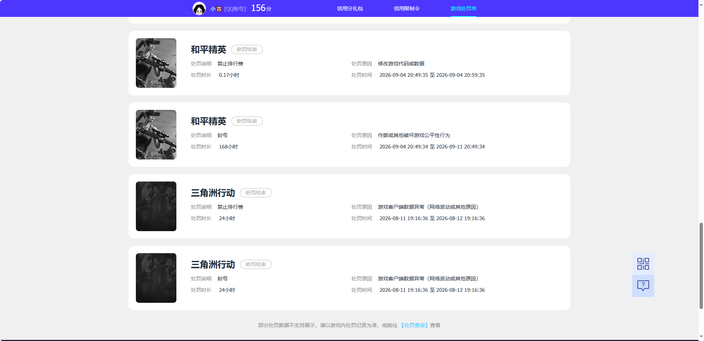This screenshot has width=704, height=341.
Task: Open the help question bubble icon
Action: (643, 286)
